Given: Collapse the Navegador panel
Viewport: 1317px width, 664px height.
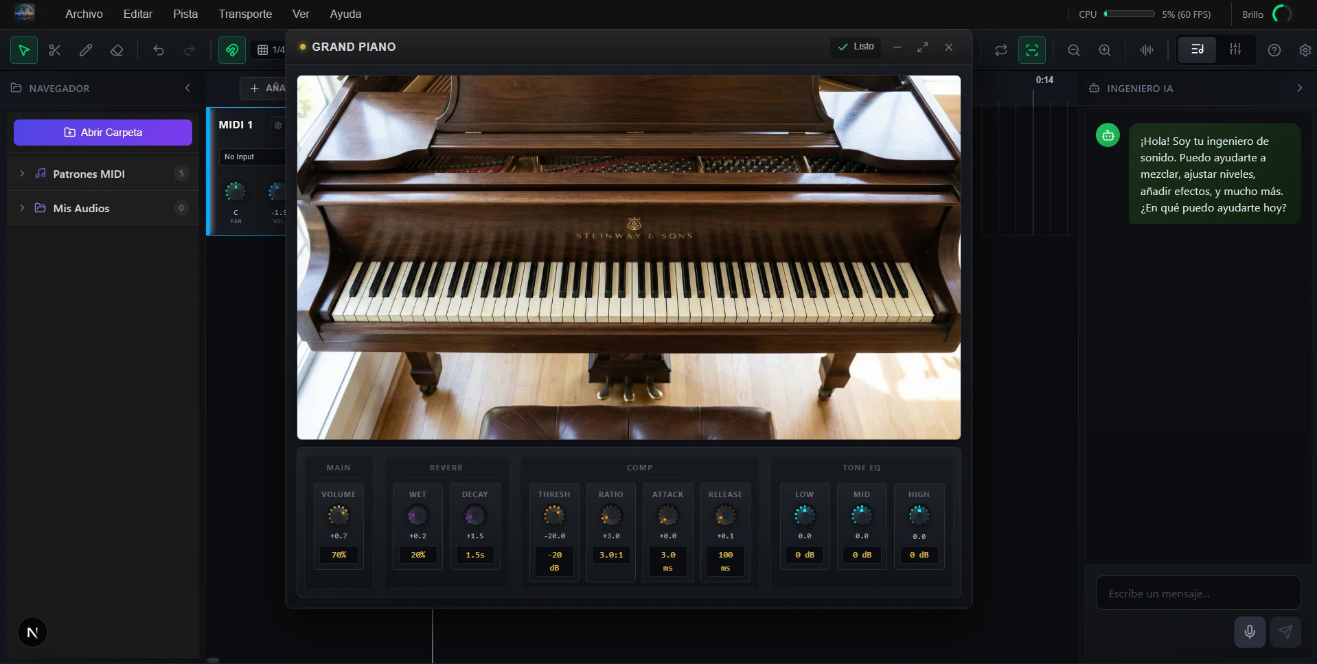Looking at the screenshot, I should [187, 88].
